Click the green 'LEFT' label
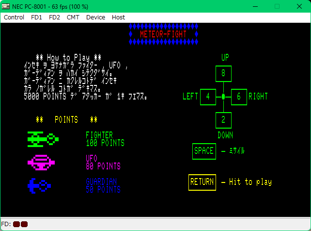This screenshot has width=311, height=231. 190,97
